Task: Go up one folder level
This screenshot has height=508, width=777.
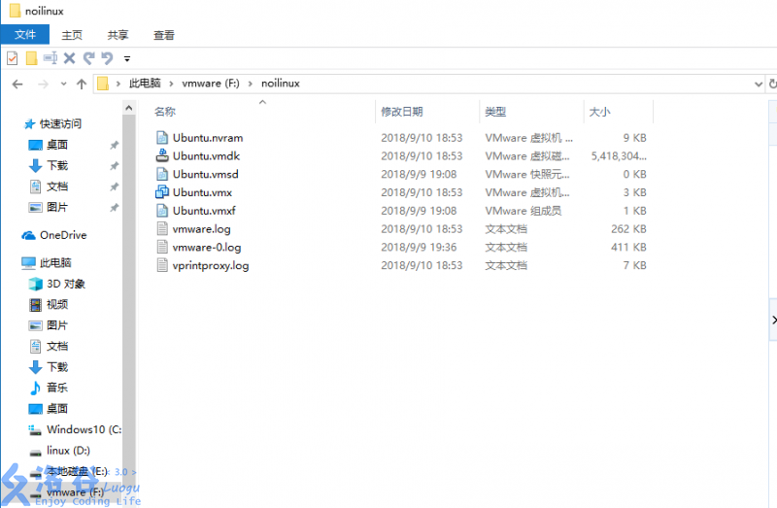Action: (82, 84)
